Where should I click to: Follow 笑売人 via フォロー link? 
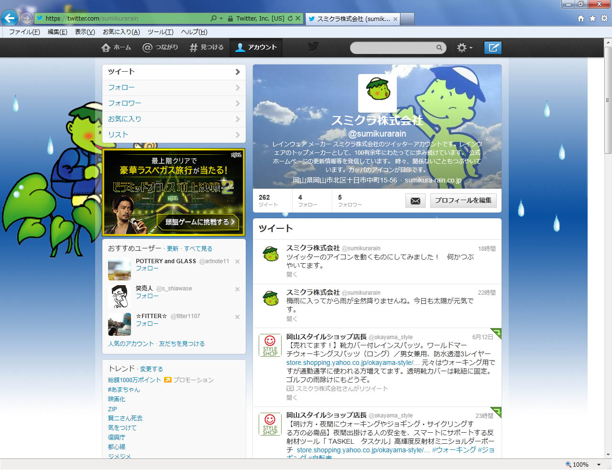coord(147,296)
